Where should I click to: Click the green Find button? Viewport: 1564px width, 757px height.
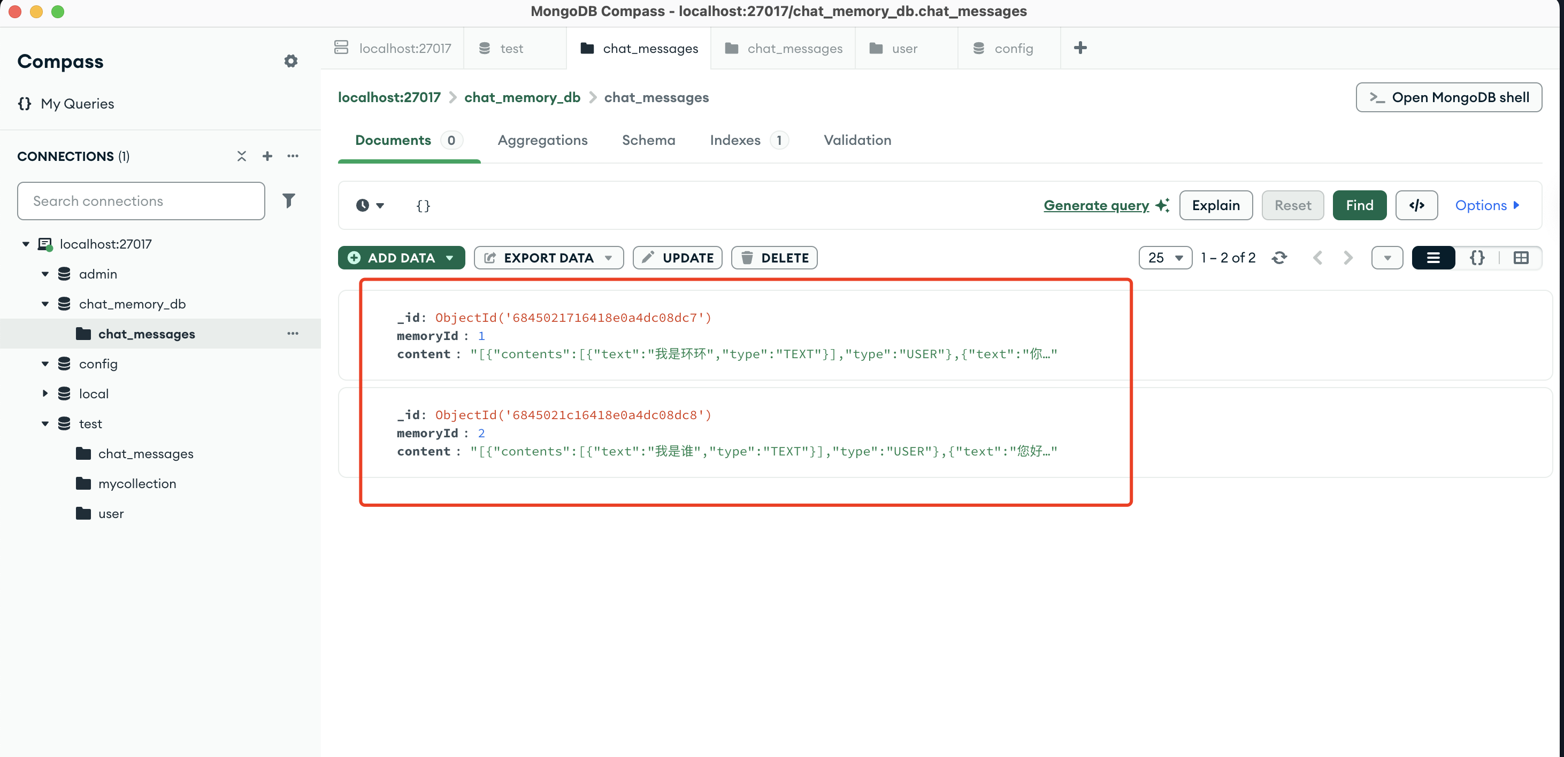tap(1359, 205)
